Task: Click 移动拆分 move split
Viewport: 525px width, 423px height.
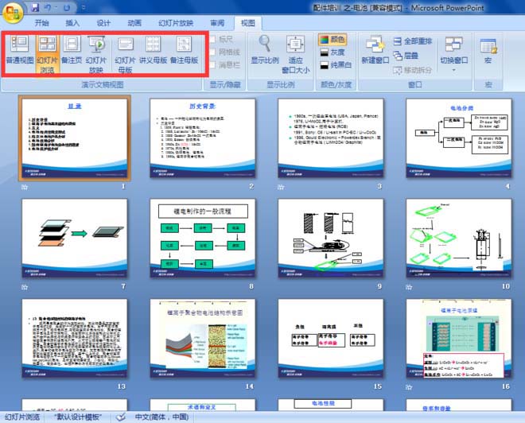Action: point(412,70)
